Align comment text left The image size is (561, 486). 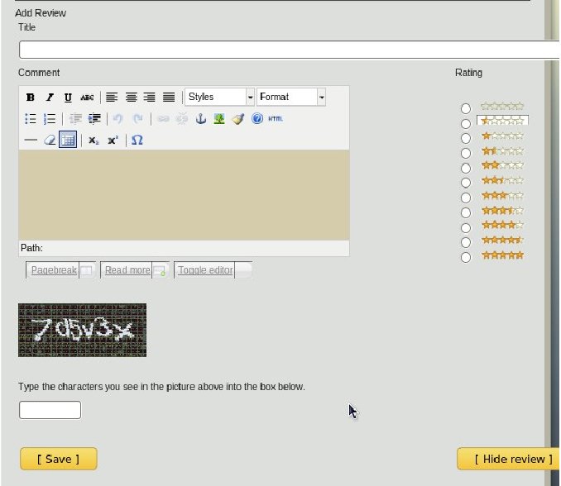pyautogui.click(x=112, y=98)
